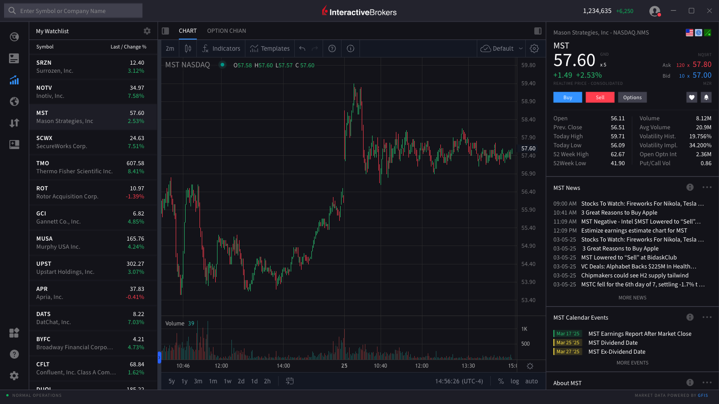The width and height of the screenshot is (719, 404).
Task: Click MORE NEWS link
Action: tap(632, 297)
